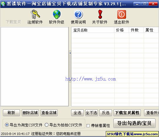Click the app icon in title bar
The width and height of the screenshot is (159, 137).
coord(3,4)
